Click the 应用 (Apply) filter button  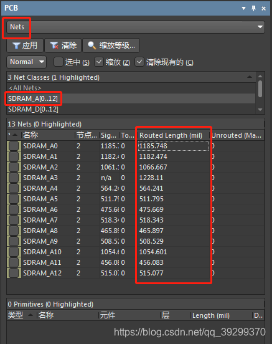25,45
